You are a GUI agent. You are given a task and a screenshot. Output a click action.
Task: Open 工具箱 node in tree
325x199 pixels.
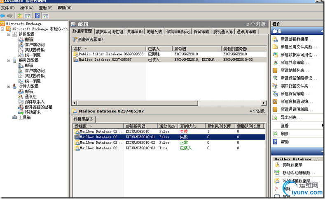point(25,117)
